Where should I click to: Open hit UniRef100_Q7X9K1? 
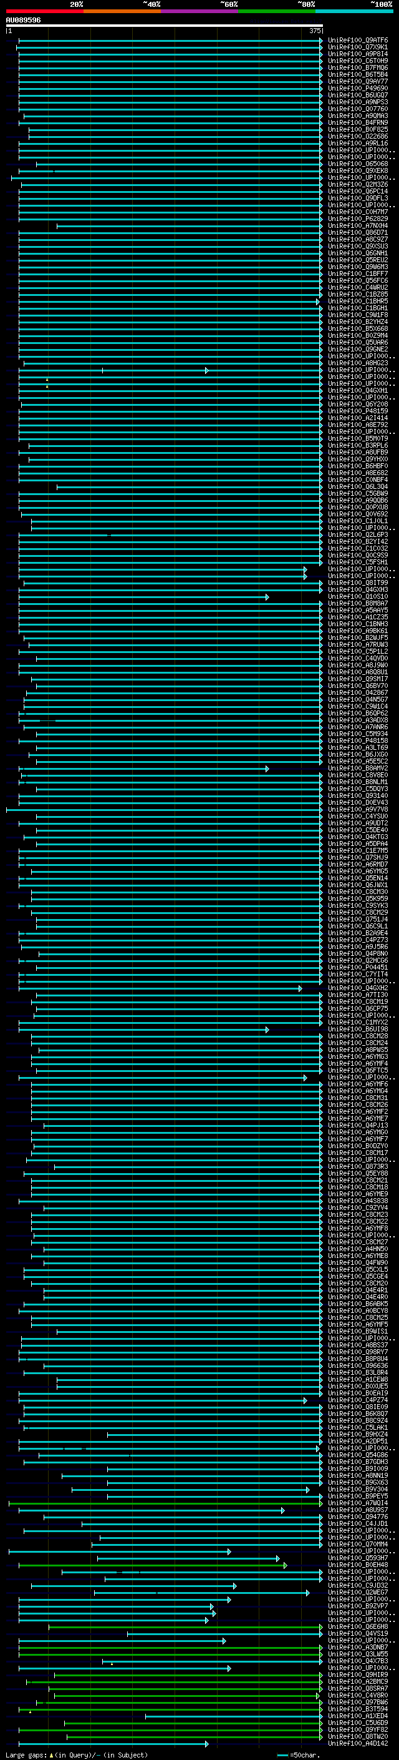pyautogui.click(x=358, y=47)
